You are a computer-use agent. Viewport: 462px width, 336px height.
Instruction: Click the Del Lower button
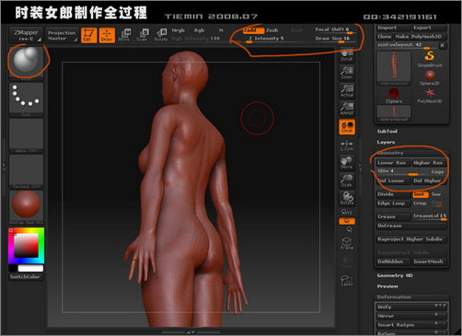tap(393, 181)
